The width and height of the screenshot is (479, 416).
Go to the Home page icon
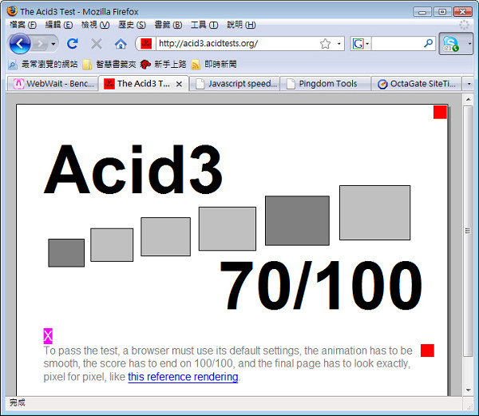(121, 44)
